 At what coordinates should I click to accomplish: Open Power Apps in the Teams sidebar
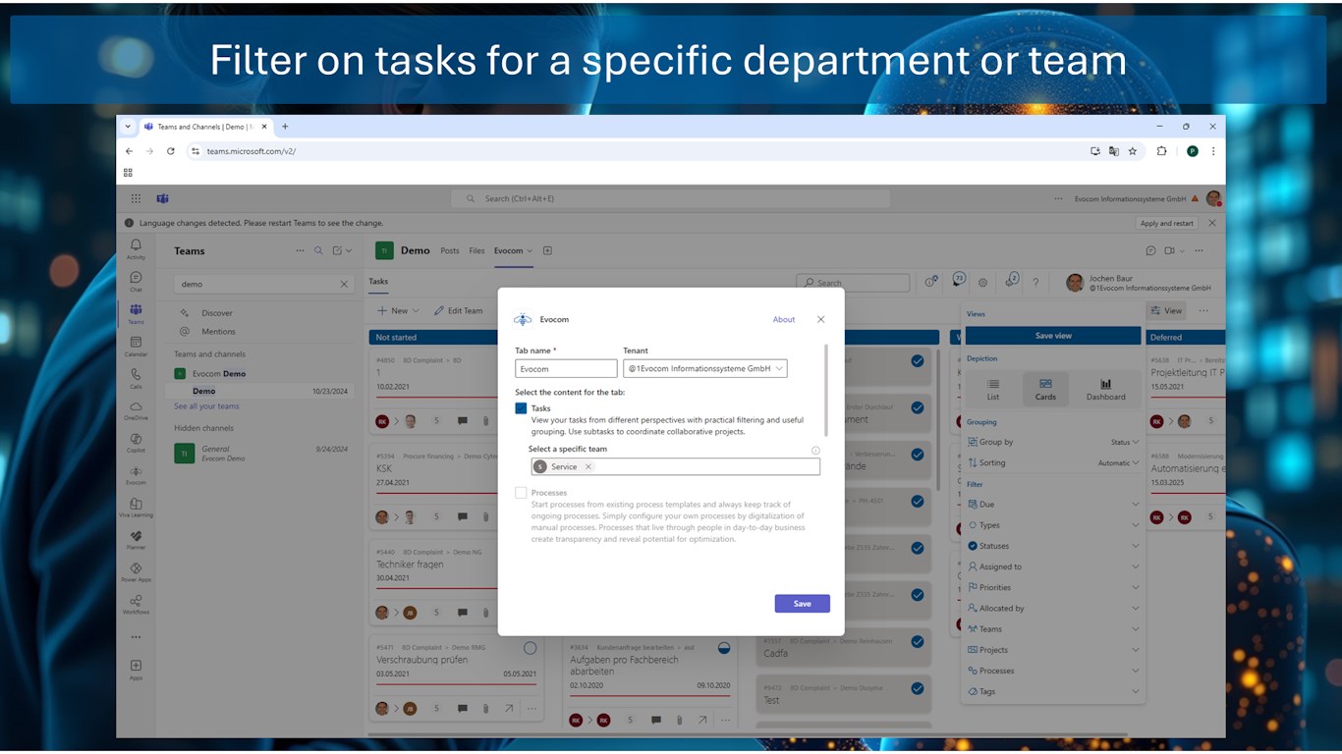click(x=136, y=571)
